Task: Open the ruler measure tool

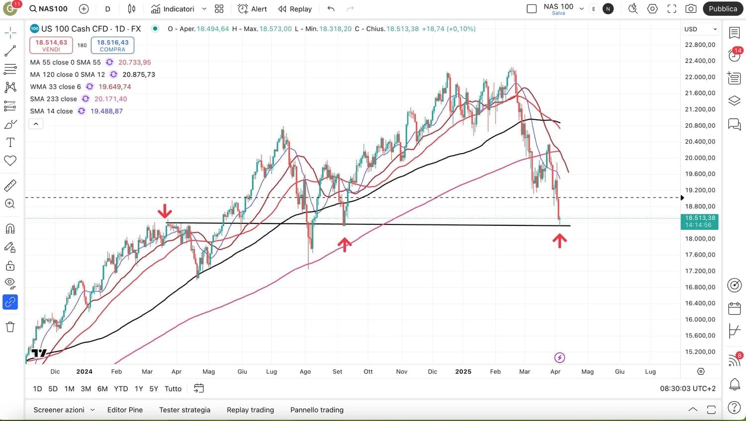Action: click(x=10, y=185)
